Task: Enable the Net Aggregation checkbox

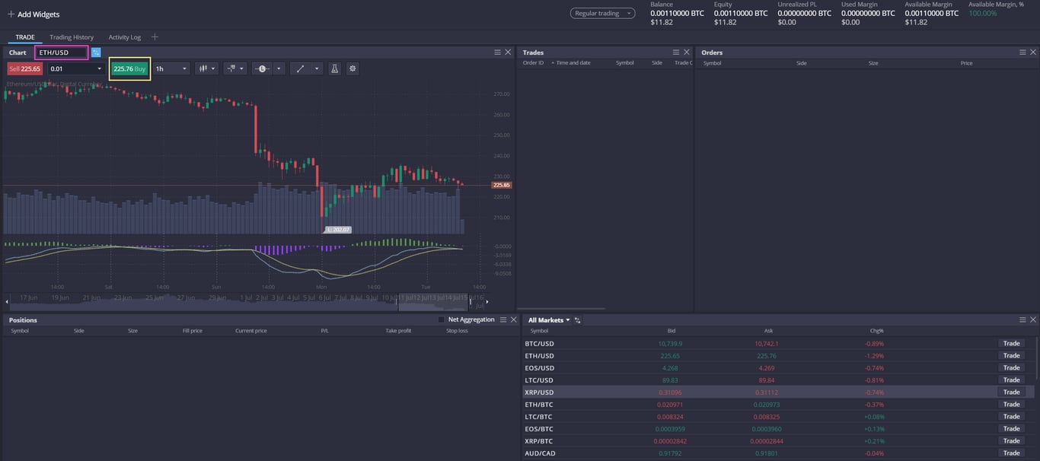Action: click(x=440, y=319)
